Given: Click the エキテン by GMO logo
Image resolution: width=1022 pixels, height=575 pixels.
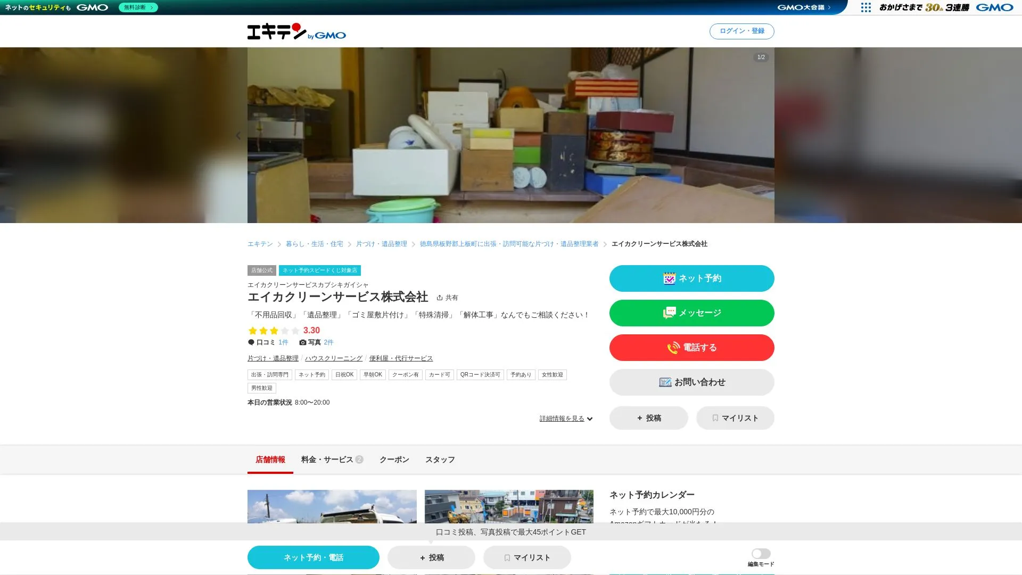Looking at the screenshot, I should pos(296,31).
